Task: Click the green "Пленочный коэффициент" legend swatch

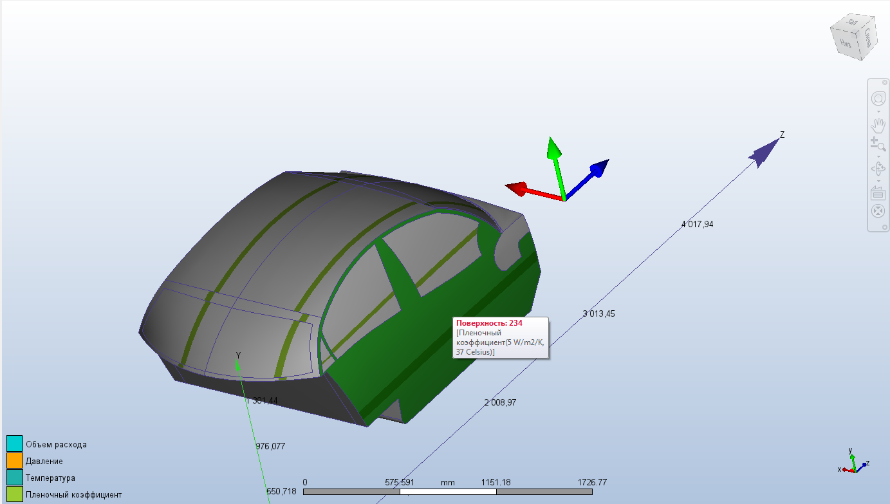Action: (15, 494)
